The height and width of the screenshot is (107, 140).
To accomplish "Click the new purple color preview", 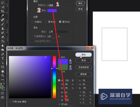I will click(63, 62).
